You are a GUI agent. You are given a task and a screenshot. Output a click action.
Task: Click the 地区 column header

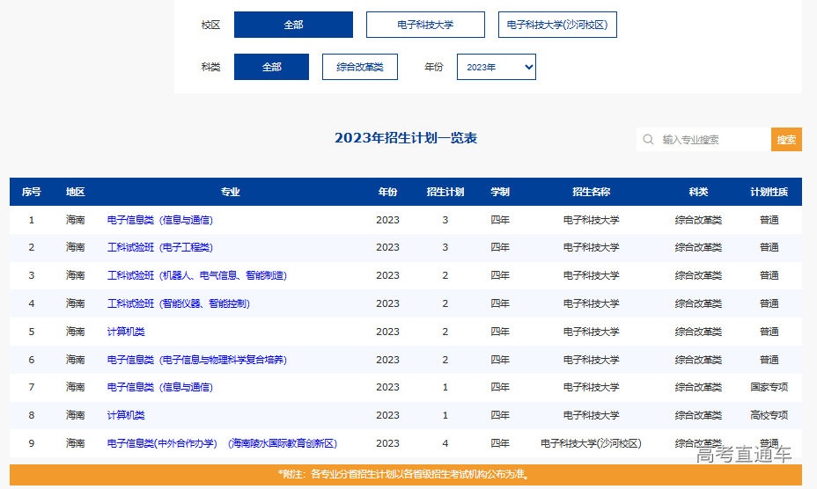pos(75,192)
